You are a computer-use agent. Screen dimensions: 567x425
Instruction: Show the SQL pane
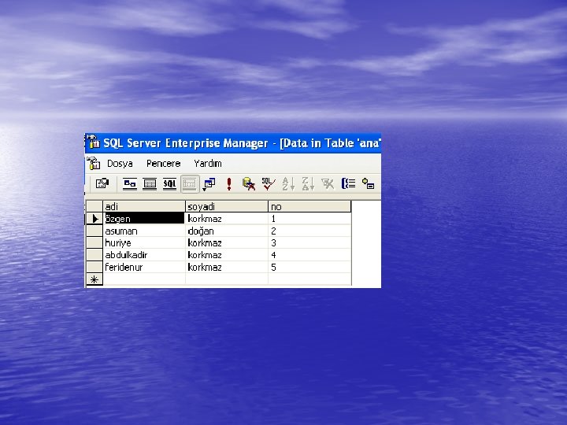169,183
